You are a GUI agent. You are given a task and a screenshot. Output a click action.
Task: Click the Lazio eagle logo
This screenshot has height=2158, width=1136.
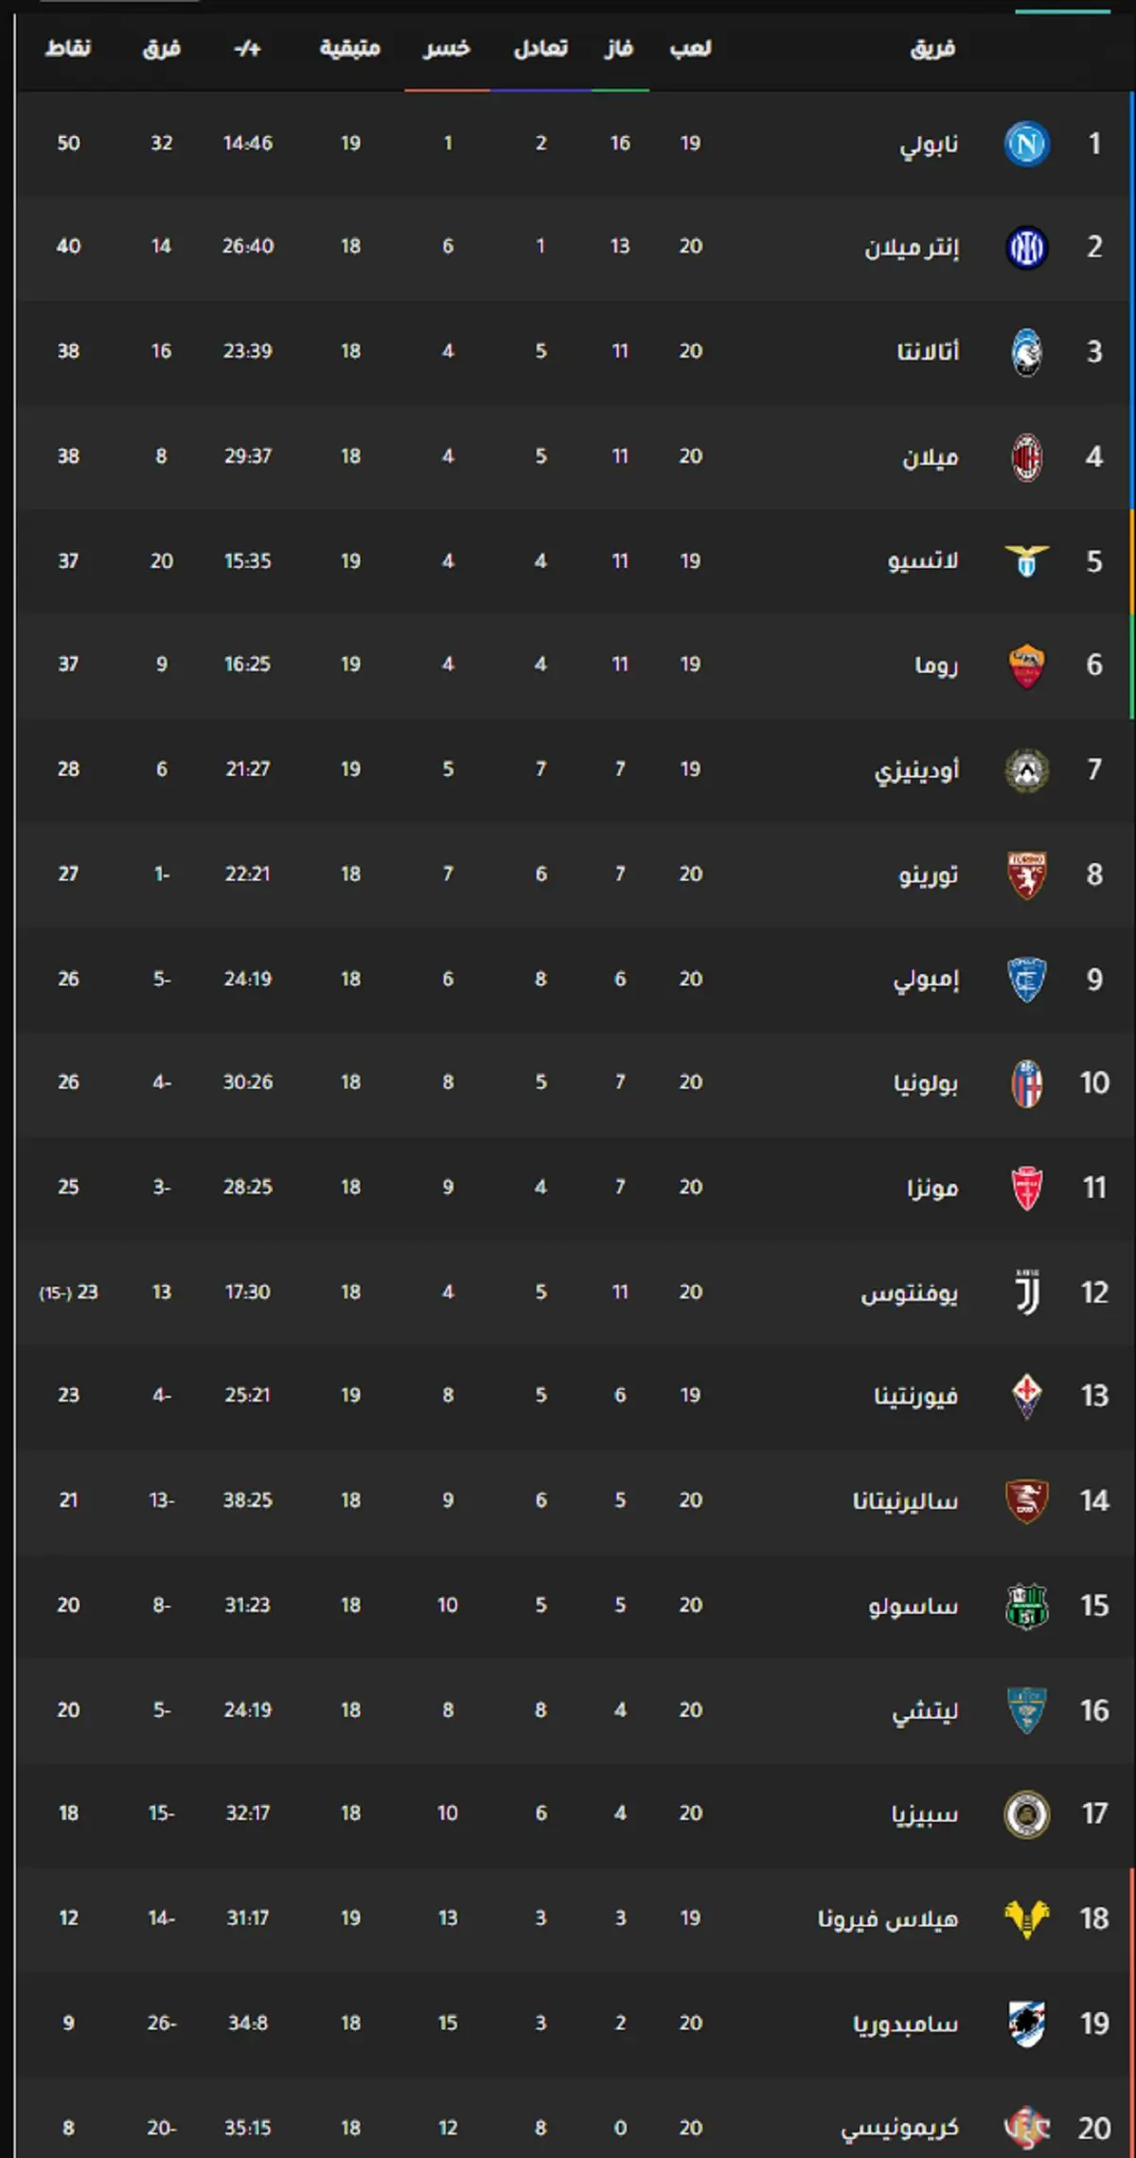point(1027,560)
